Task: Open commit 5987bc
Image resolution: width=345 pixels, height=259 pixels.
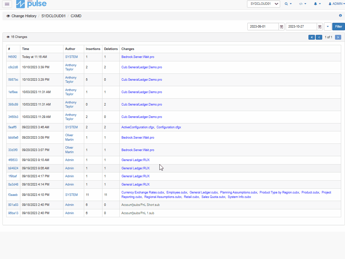Action: point(13,80)
